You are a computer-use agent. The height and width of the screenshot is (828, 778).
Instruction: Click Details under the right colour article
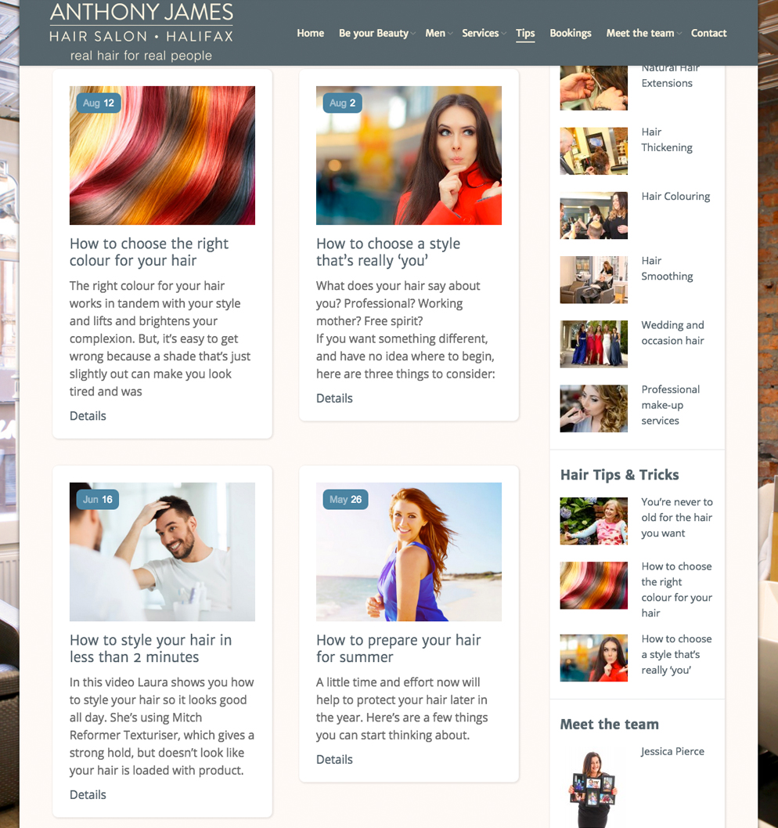click(88, 416)
